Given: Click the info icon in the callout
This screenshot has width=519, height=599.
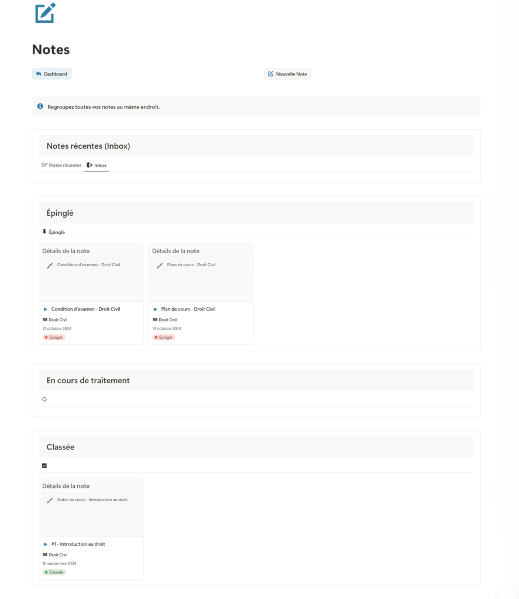Looking at the screenshot, I should [x=40, y=106].
